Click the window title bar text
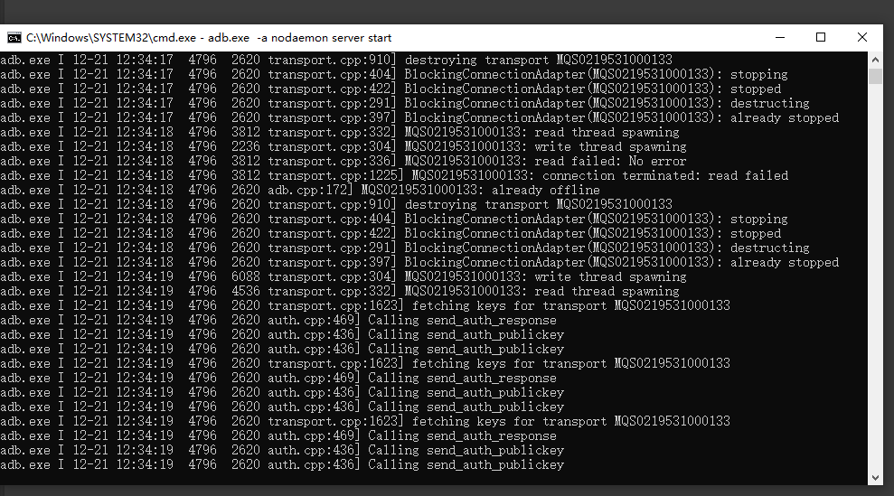894x496 pixels. click(209, 38)
